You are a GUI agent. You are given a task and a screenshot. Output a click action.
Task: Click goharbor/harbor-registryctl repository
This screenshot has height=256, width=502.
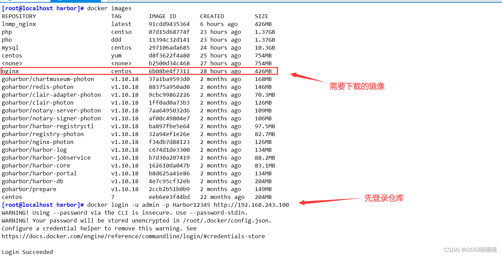point(48,126)
